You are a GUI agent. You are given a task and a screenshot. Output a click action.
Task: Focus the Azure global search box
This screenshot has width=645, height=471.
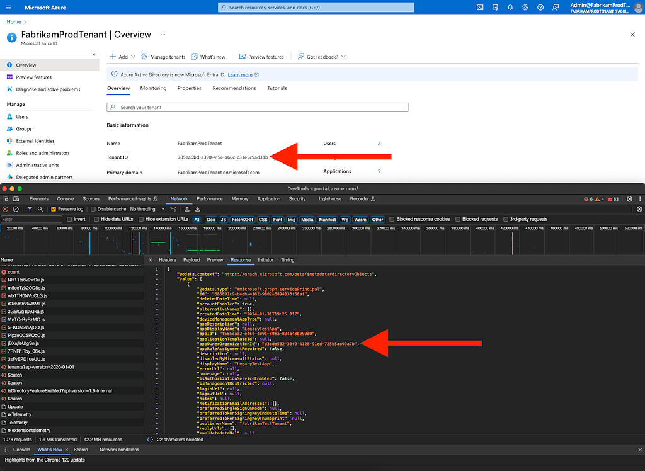coord(316,8)
